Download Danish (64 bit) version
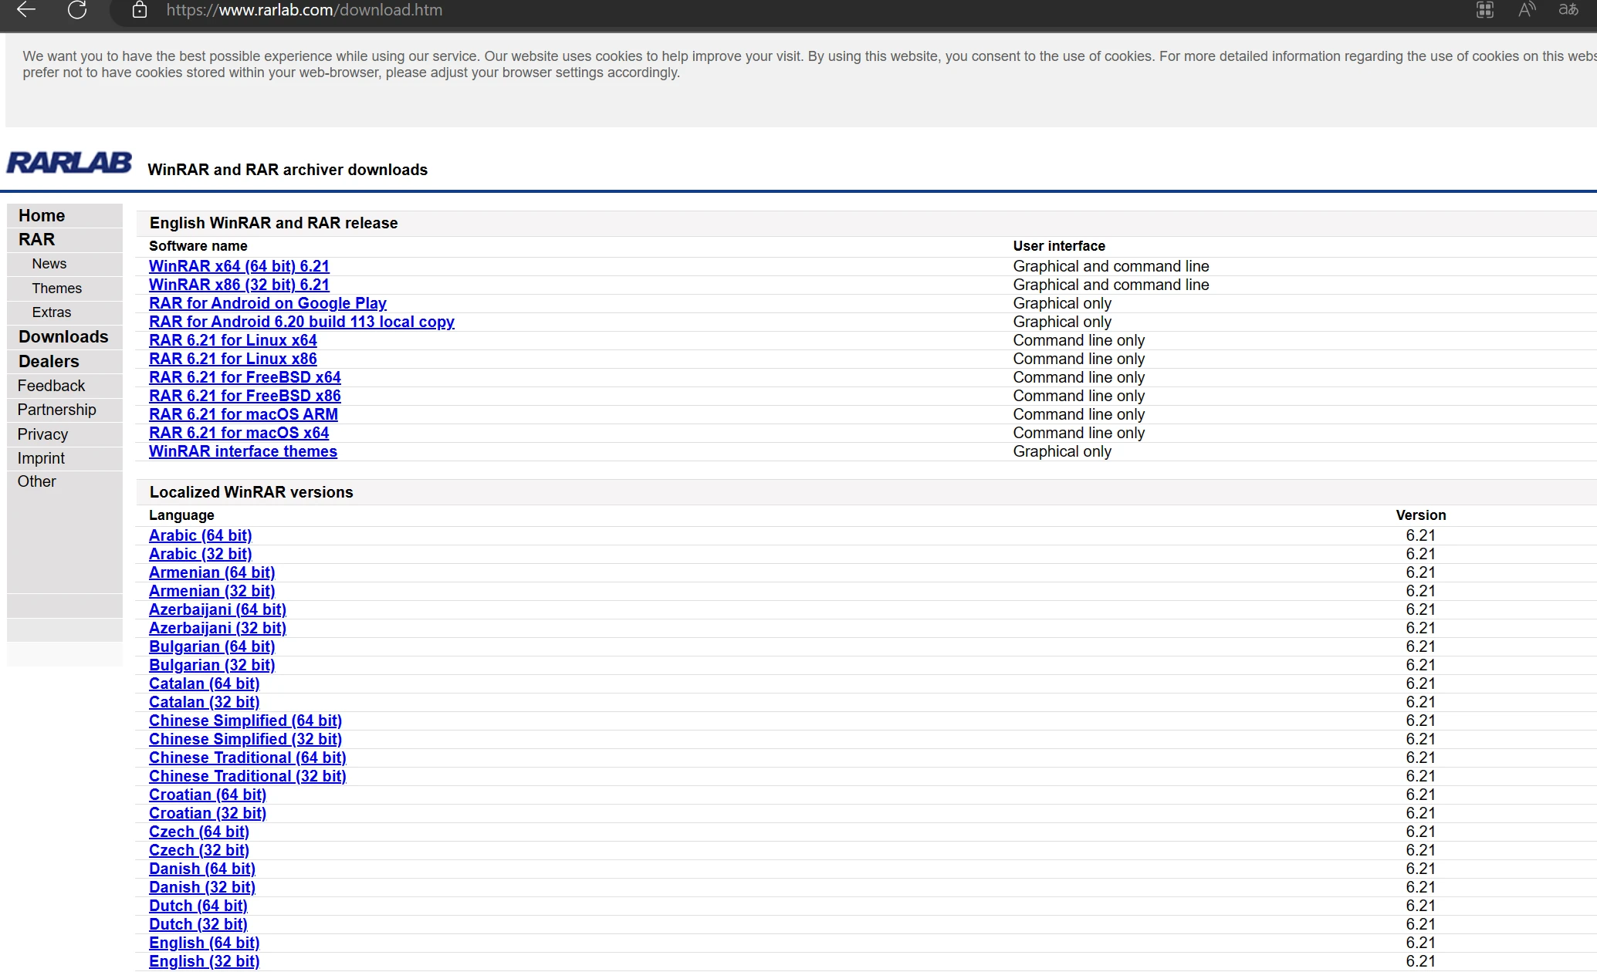 pyautogui.click(x=202, y=869)
